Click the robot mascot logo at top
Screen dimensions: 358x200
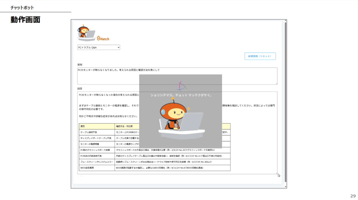pos(85,33)
